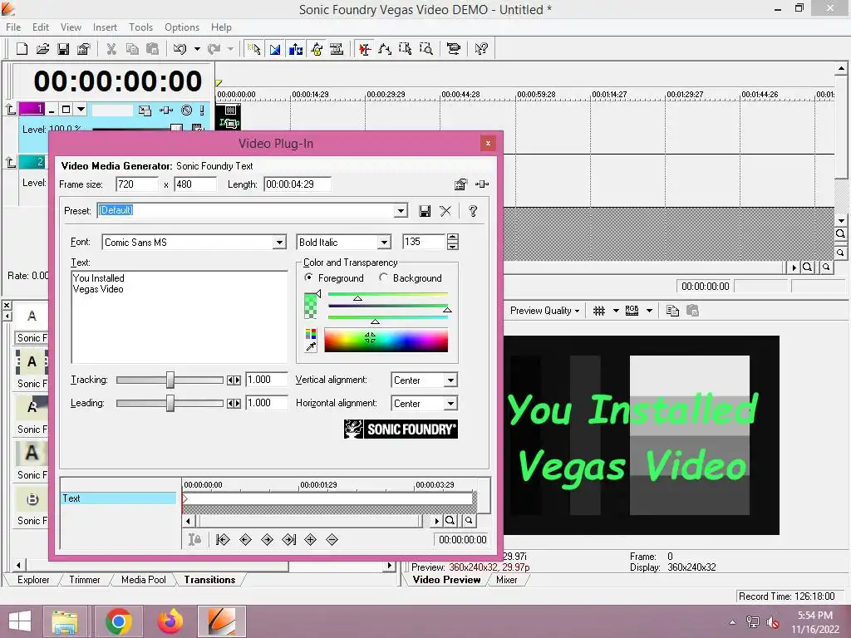Click track 1 track FX icon
851x638 pixels.
tap(166, 110)
